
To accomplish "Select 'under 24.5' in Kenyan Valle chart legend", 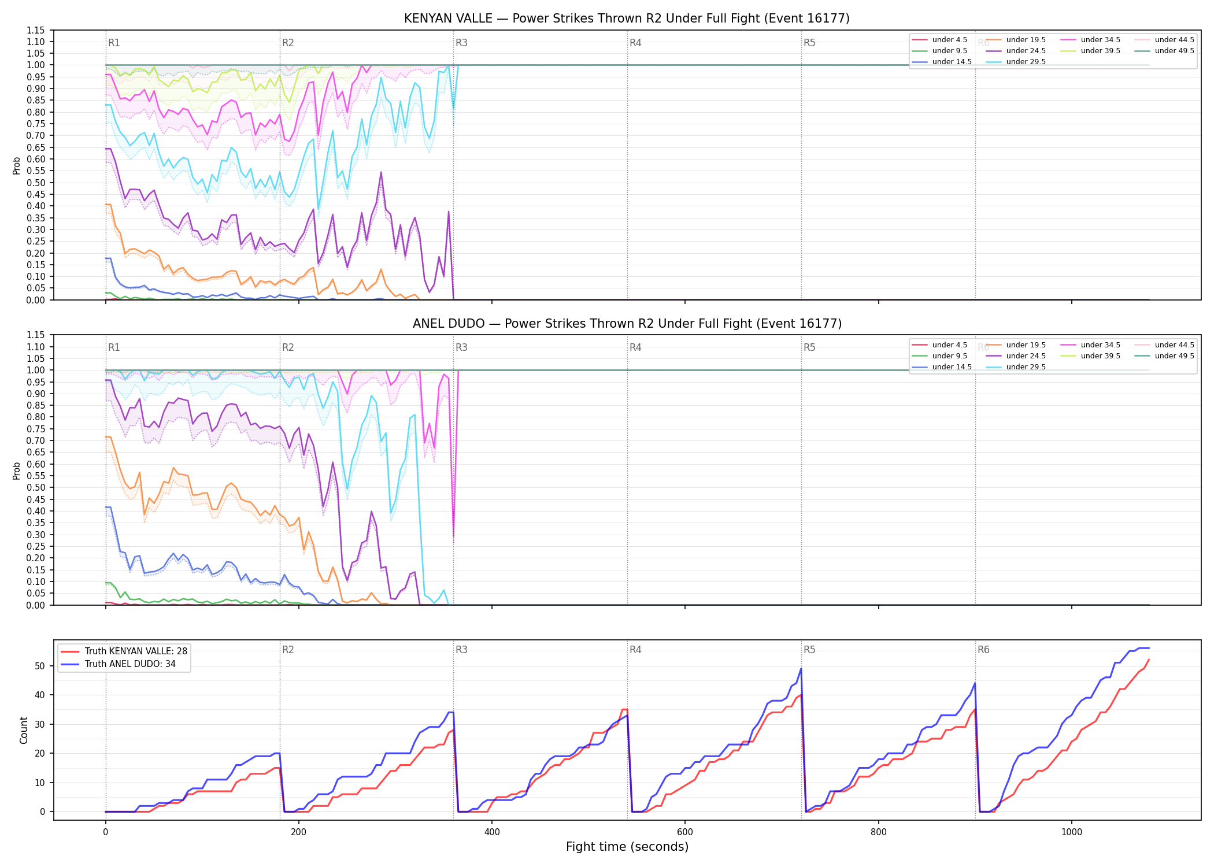I will [x=1016, y=51].
